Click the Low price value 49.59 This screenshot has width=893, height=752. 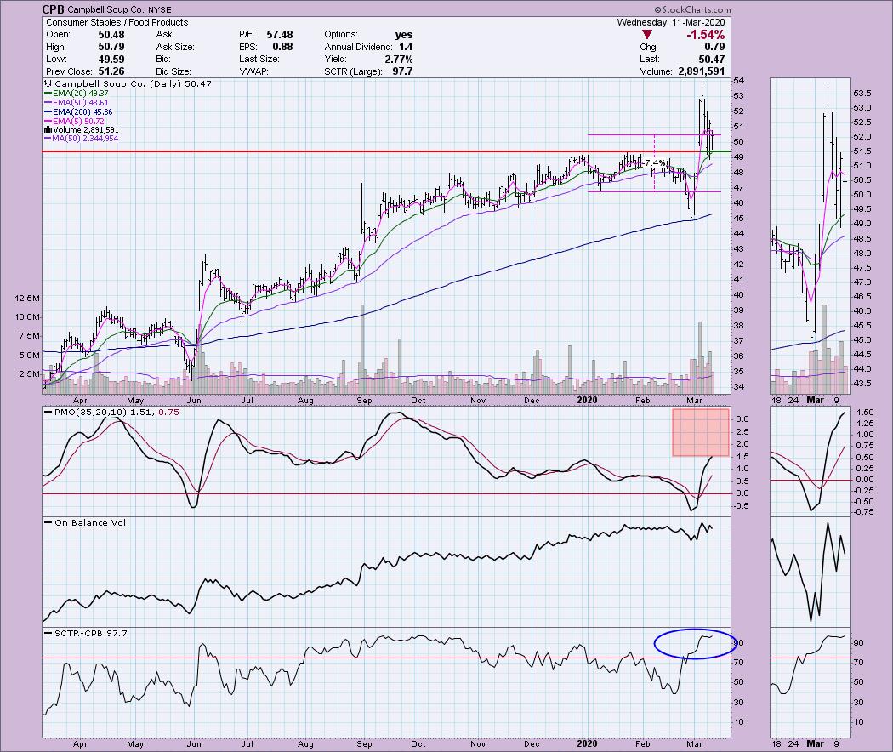coord(111,60)
